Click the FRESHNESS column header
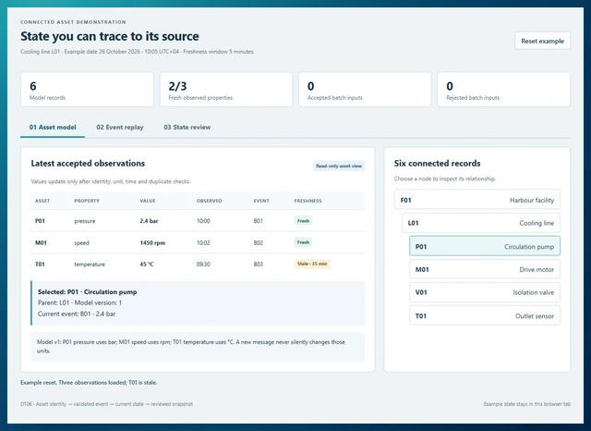The image size is (591, 431). tap(308, 201)
